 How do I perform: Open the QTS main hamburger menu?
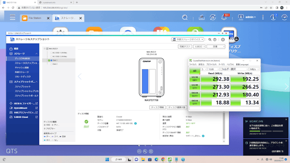click(13, 17)
